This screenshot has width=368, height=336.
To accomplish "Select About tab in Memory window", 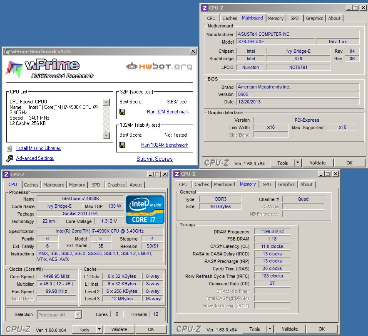I will 306,184.
